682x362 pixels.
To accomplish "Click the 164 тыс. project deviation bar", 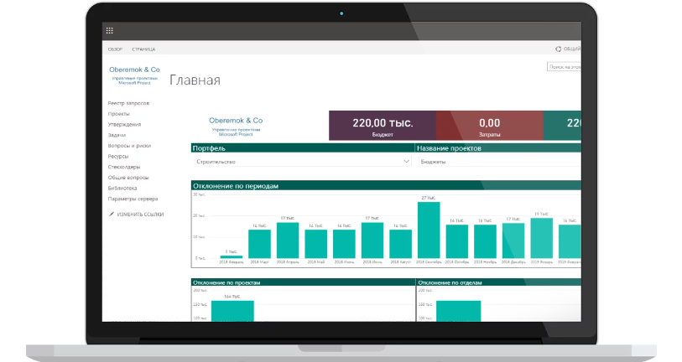I will coord(232,311).
